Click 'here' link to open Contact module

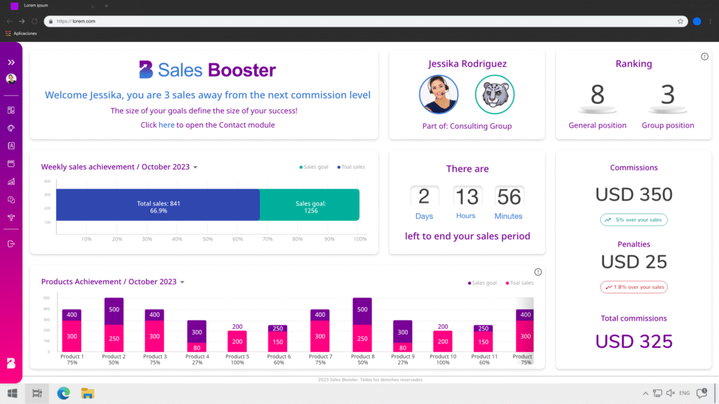coord(166,125)
